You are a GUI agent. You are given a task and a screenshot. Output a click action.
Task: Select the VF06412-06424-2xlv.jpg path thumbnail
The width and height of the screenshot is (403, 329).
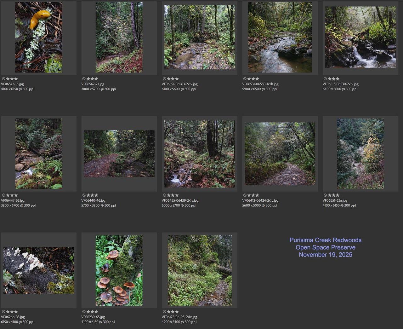click(x=280, y=154)
